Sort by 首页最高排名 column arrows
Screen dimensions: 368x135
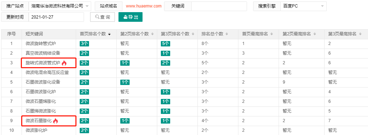[271, 34]
